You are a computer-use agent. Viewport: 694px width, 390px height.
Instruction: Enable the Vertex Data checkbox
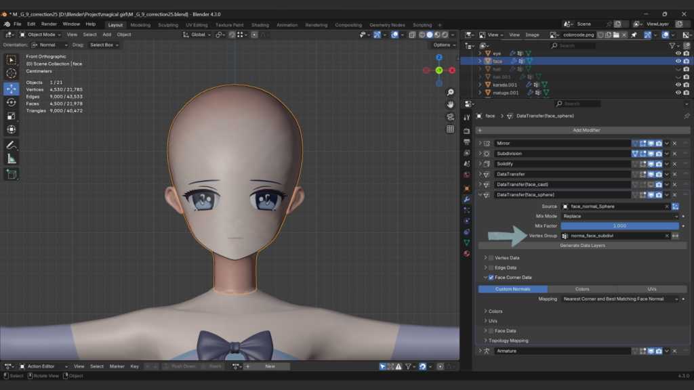click(490, 257)
